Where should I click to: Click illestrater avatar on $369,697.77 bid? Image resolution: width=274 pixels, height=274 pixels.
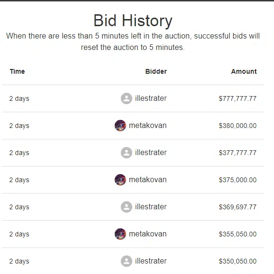127,207
